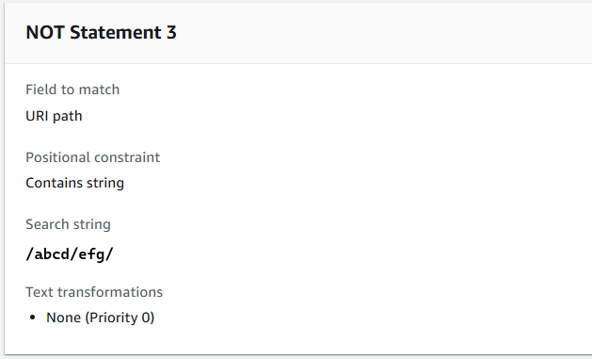Click the NOT Statement 3 heading
This screenshot has height=359, width=592.
pyautogui.click(x=102, y=32)
